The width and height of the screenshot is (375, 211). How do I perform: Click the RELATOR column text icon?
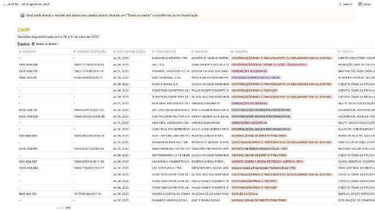[x=193, y=51]
